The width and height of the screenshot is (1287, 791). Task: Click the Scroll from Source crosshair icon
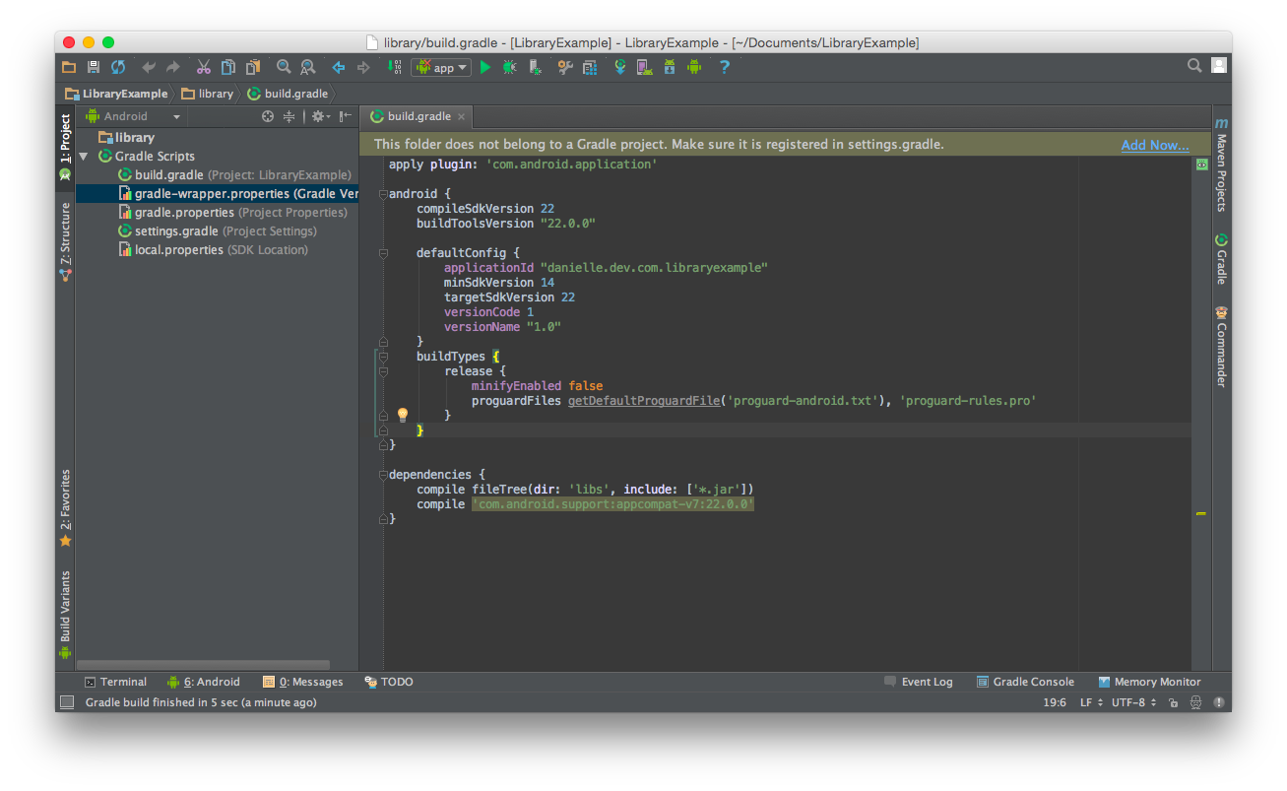click(267, 116)
